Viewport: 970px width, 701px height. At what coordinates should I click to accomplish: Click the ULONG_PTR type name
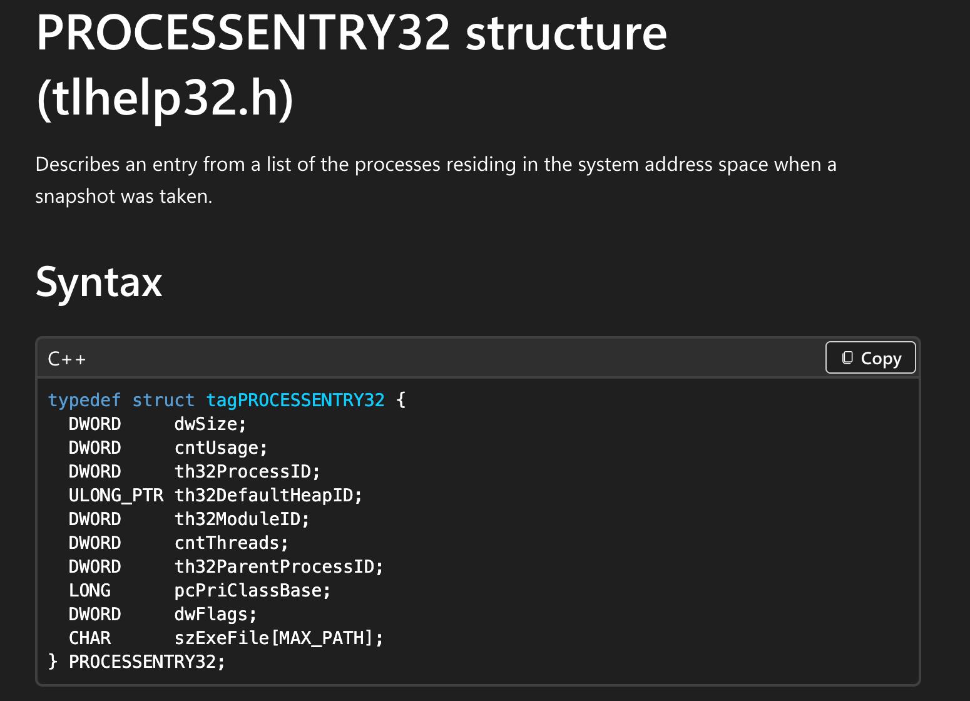pyautogui.click(x=116, y=496)
